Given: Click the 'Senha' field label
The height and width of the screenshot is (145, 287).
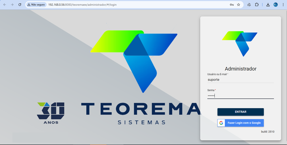Looking at the screenshot, I should (x=212, y=90).
